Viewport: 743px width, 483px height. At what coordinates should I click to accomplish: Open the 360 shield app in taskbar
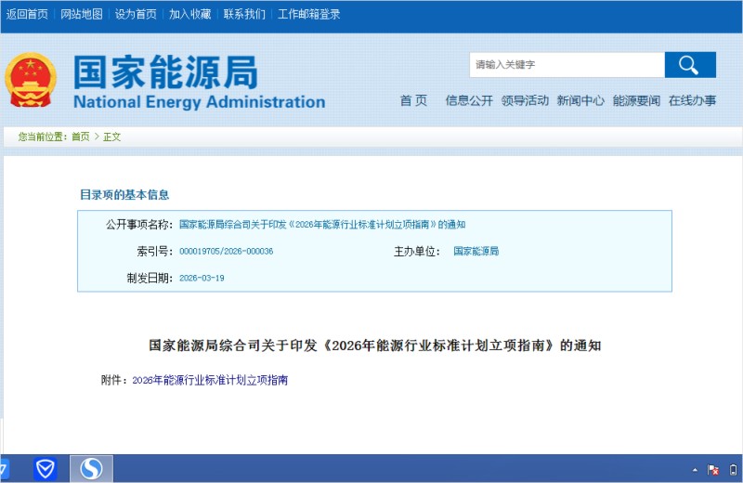pos(45,469)
